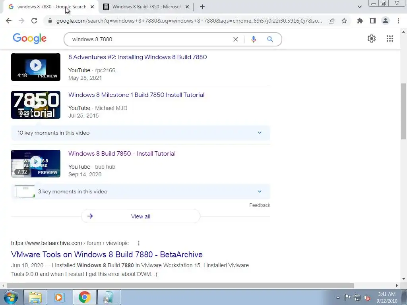Close the Windows 8 Build 7850 tab

[187, 7]
